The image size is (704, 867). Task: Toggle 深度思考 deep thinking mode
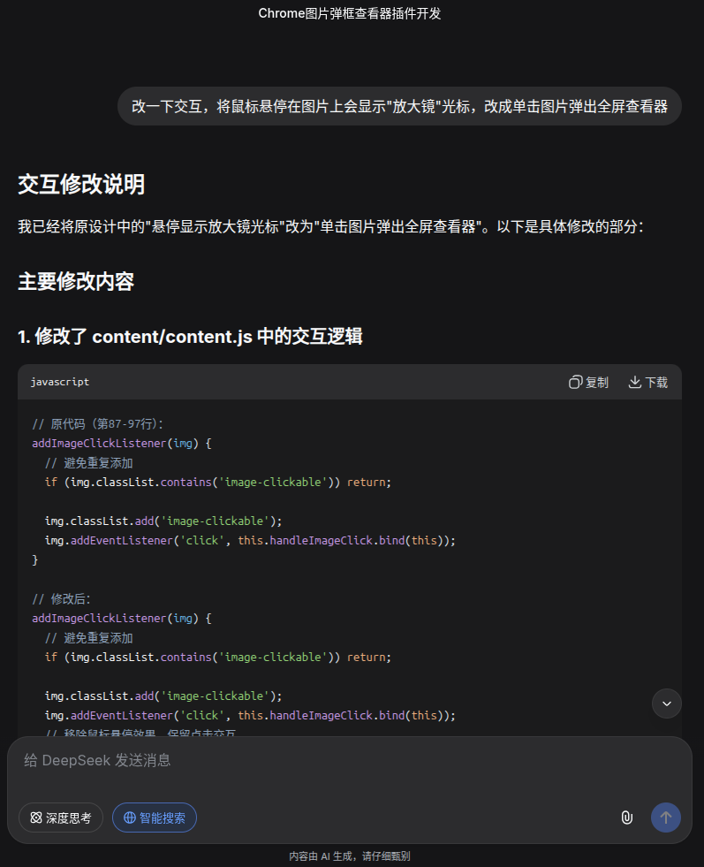tap(61, 818)
